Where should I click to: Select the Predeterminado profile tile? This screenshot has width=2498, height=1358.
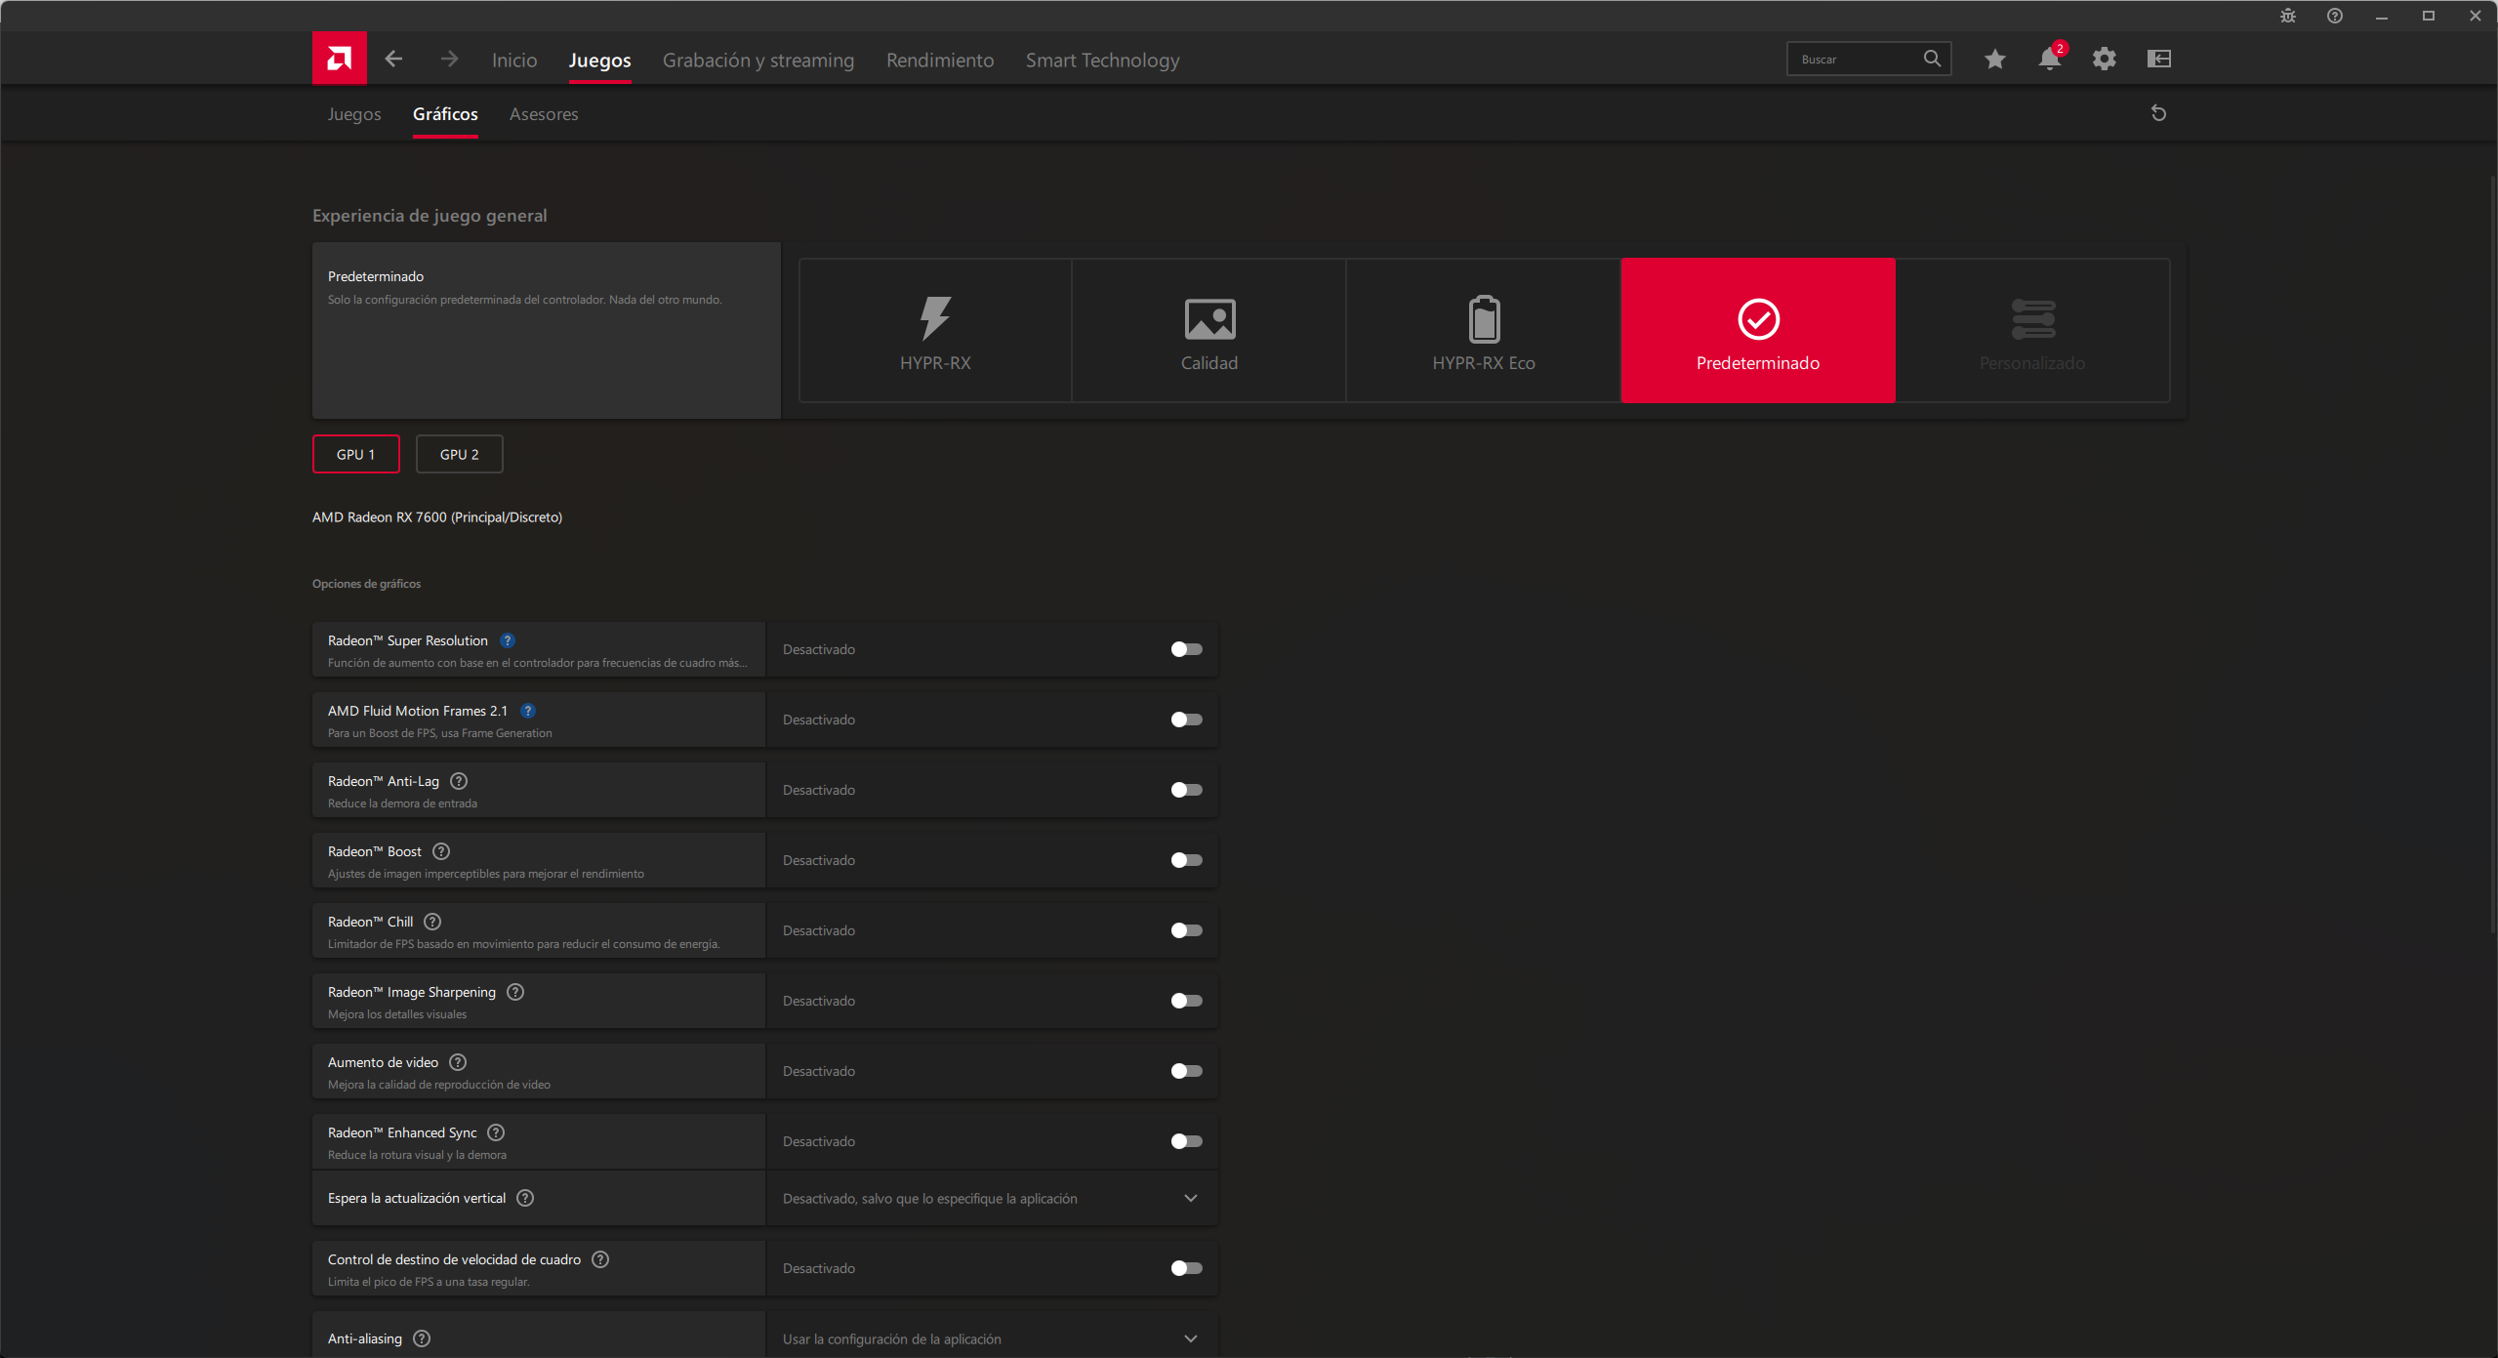tap(1758, 331)
